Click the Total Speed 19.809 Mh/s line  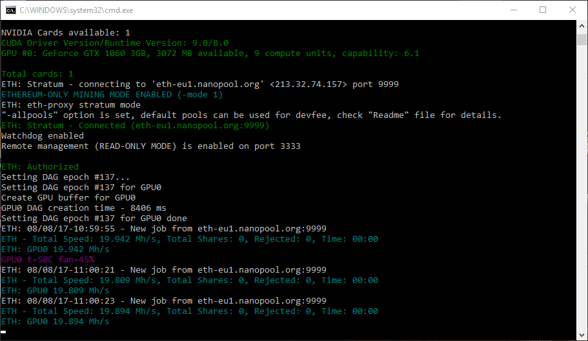tap(190, 280)
